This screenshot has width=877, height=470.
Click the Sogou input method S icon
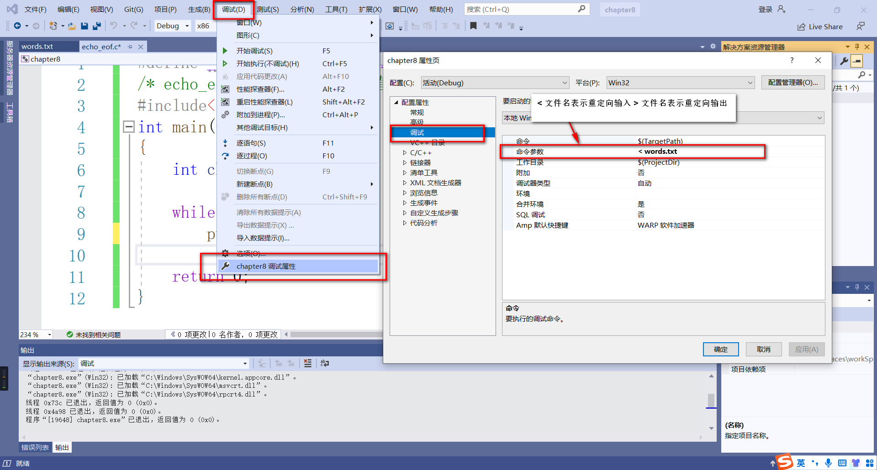(785, 462)
